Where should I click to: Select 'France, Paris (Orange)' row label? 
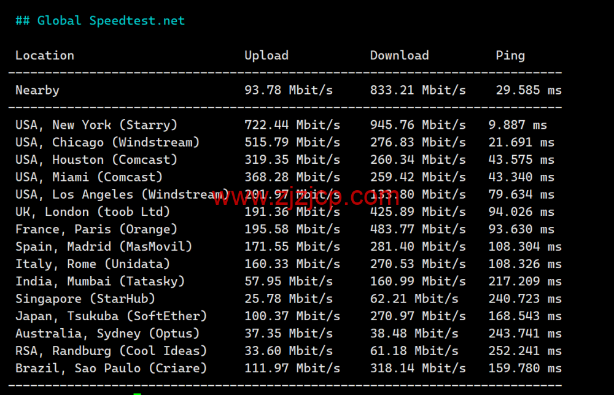click(96, 229)
